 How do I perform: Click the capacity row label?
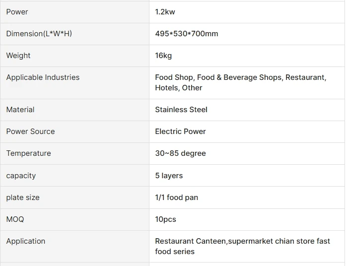pos(21,176)
